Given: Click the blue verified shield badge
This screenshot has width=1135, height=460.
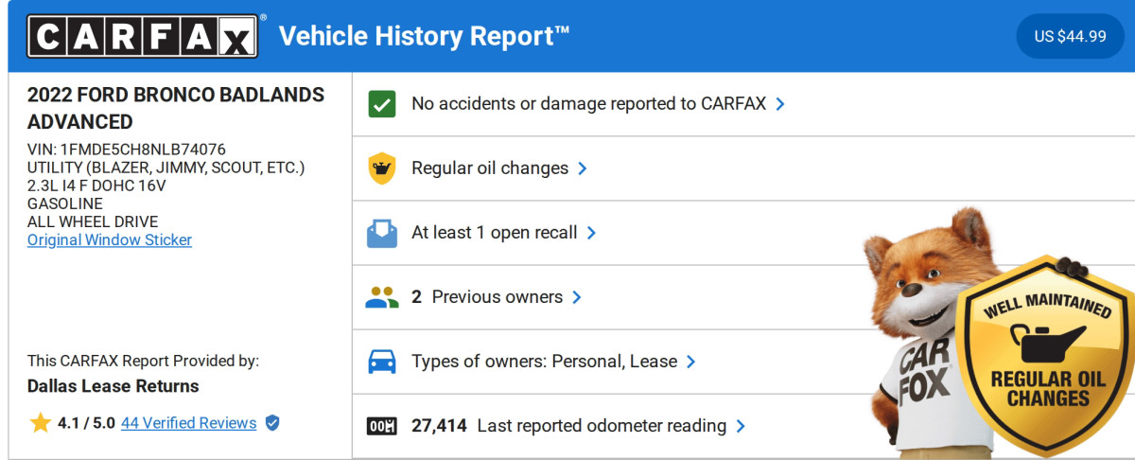Looking at the screenshot, I should [x=272, y=423].
